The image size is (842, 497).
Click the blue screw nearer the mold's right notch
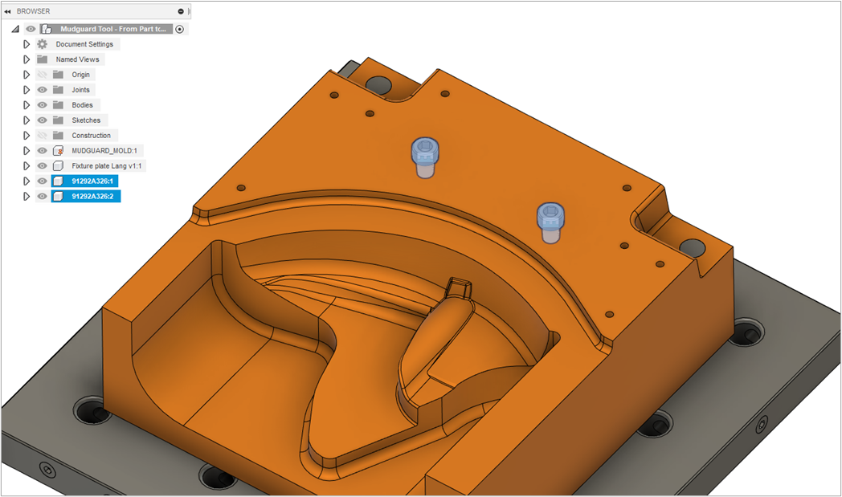point(550,222)
